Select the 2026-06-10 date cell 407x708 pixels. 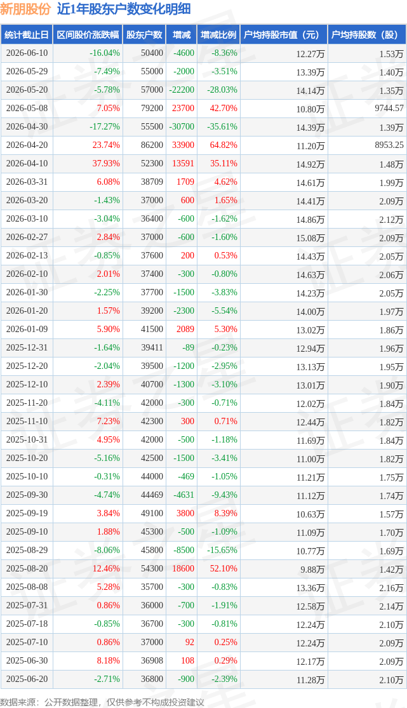[x=27, y=53]
